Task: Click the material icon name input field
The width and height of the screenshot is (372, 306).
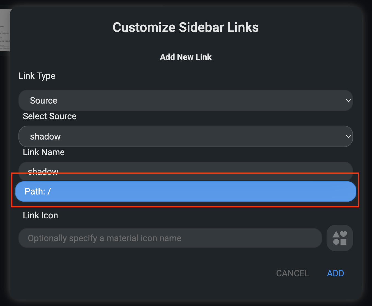Action: pyautogui.click(x=170, y=238)
